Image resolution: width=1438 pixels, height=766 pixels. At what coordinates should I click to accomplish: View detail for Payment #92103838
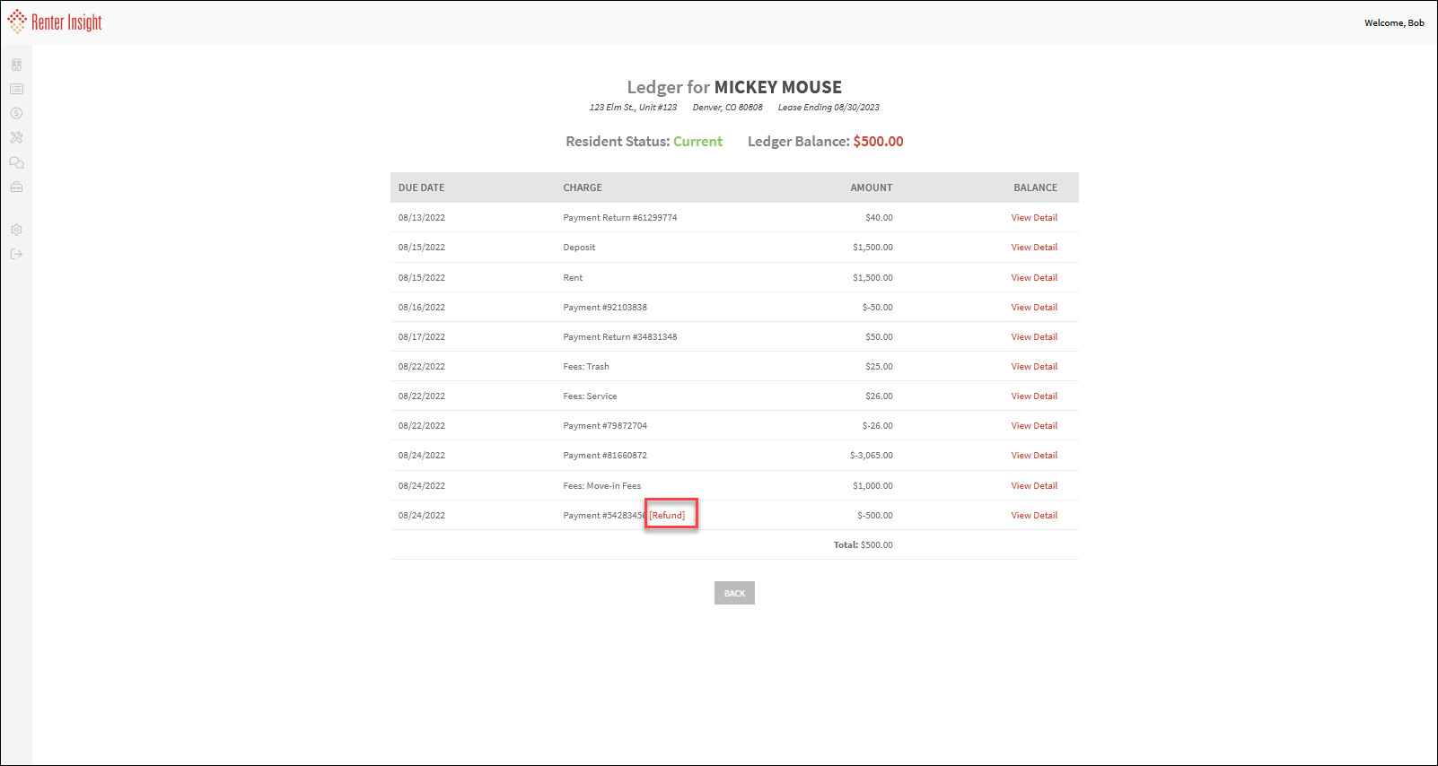click(1034, 307)
